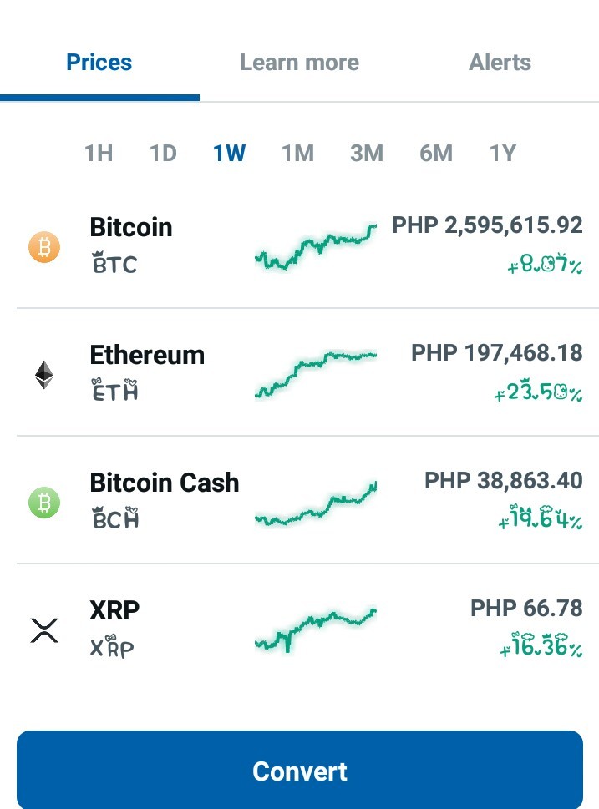Image resolution: width=599 pixels, height=809 pixels.
Task: Tap the green Bitcoin Cash icon
Action: (44, 503)
